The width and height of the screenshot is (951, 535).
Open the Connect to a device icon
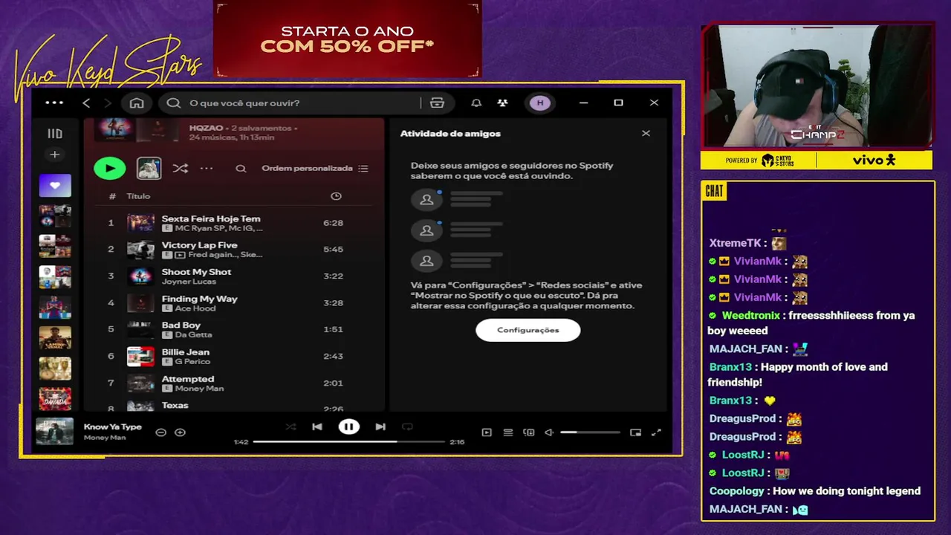click(529, 432)
